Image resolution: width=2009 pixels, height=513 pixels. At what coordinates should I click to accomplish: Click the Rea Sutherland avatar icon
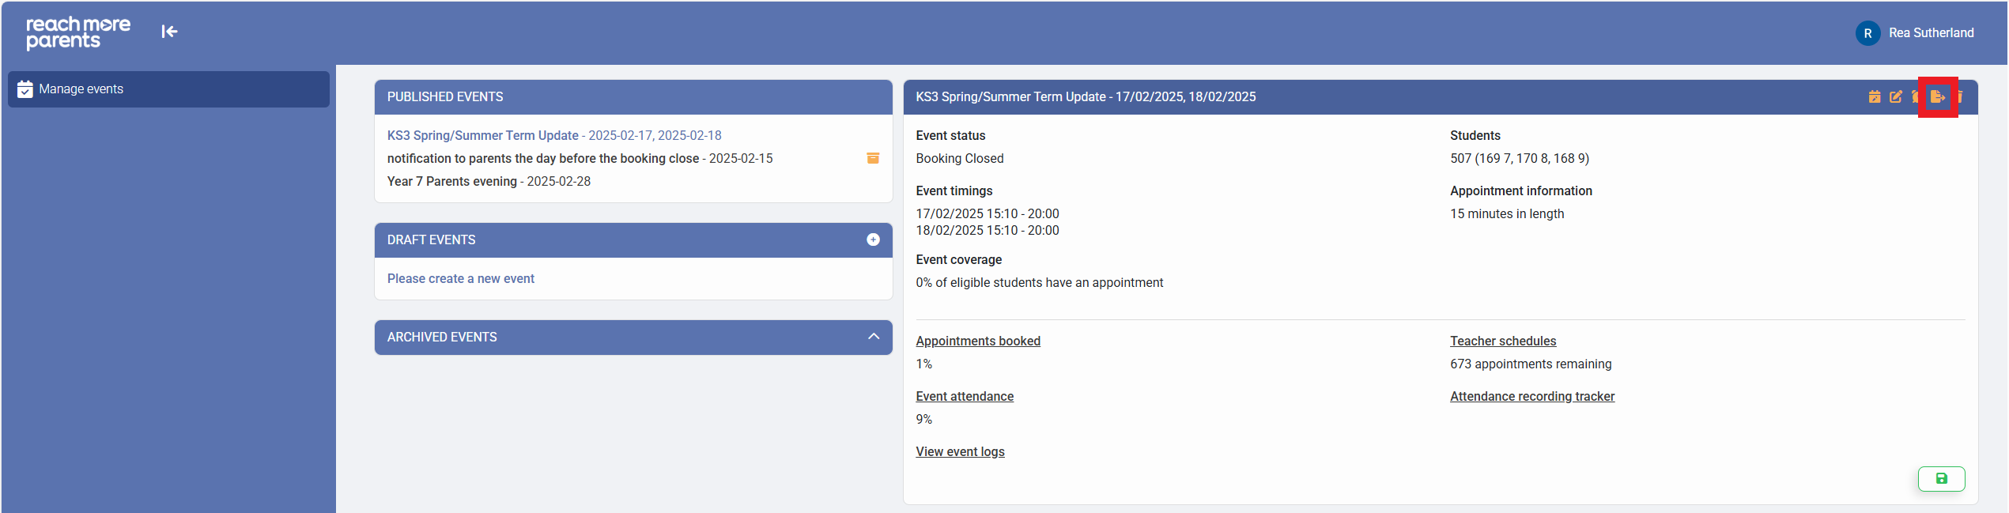tap(1867, 33)
